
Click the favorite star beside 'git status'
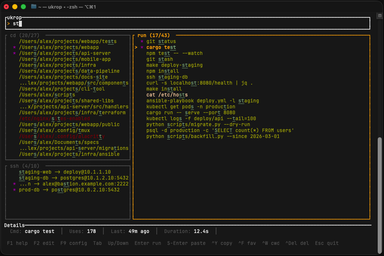click(x=142, y=42)
